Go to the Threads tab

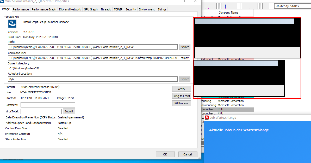pos(106,9)
